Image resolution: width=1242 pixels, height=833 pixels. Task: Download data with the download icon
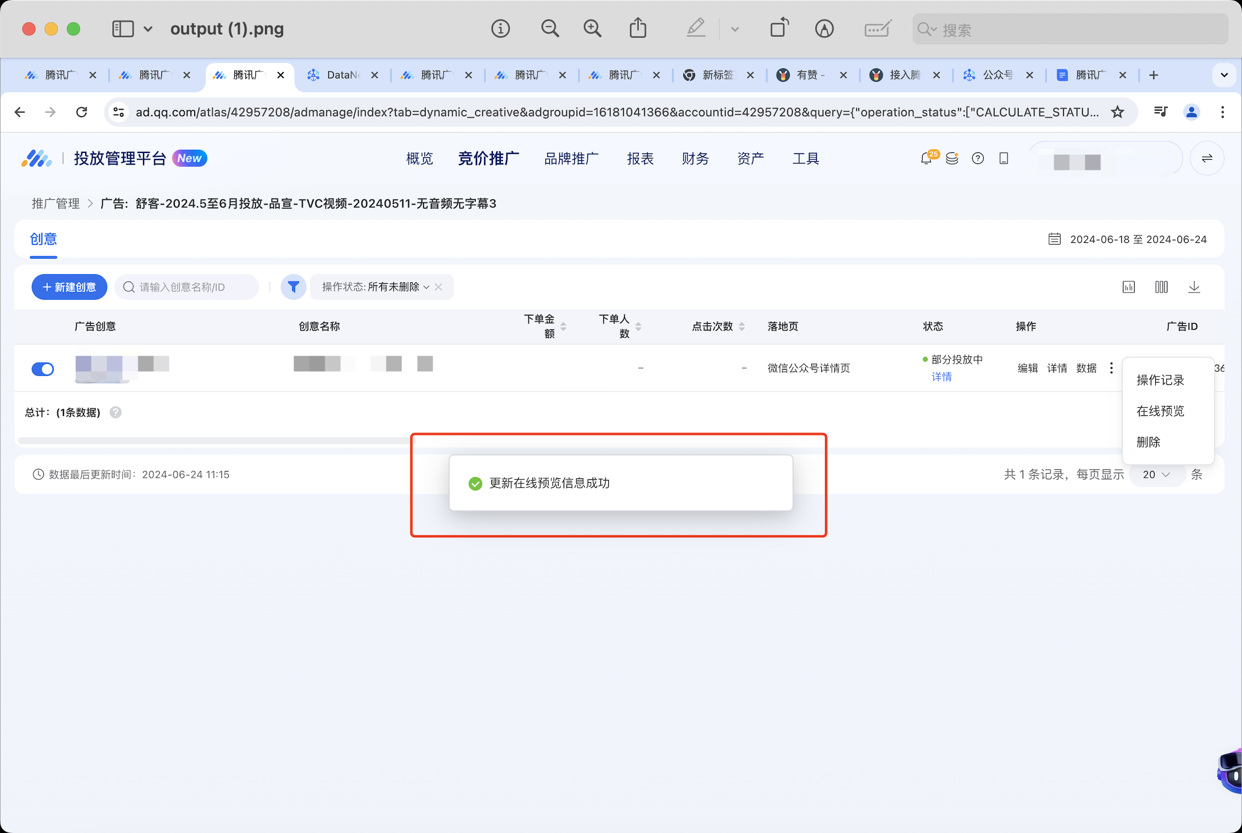[x=1194, y=287]
